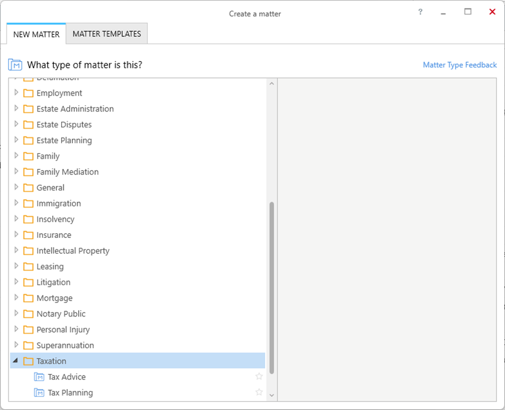Viewport: 505px width, 410px height.
Task: Expand the Estate Planning category arrow
Action: 16,140
